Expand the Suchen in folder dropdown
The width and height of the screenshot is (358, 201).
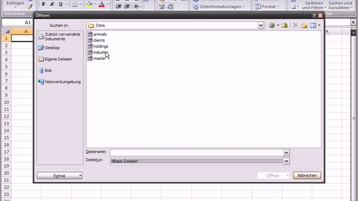click(x=261, y=25)
